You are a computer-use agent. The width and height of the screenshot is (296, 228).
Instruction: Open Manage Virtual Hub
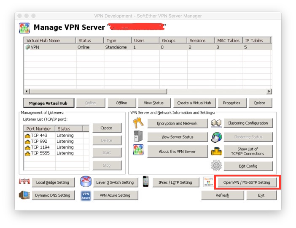click(x=49, y=103)
